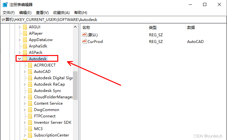This screenshot has height=140, width=227.
Task: Expand the DwgCommon subkey
Action: pos(25,110)
